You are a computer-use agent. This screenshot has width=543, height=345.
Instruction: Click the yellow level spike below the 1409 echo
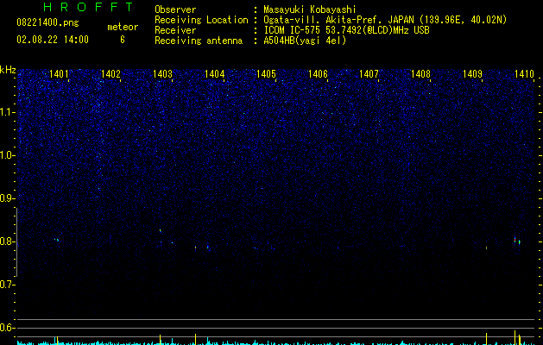tap(486, 339)
